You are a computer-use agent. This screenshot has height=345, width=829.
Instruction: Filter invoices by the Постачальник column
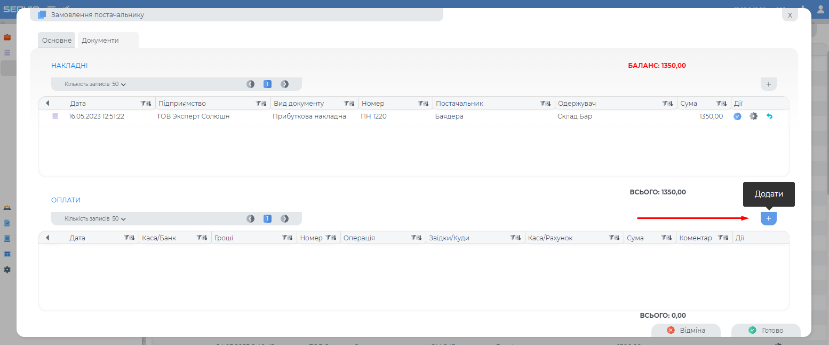pyautogui.click(x=545, y=104)
